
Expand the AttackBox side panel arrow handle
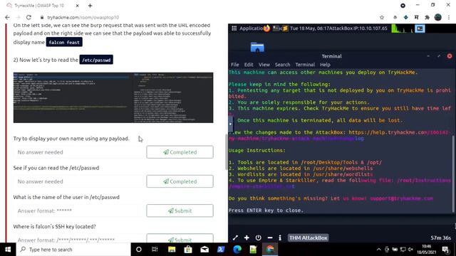[x=230, y=124]
